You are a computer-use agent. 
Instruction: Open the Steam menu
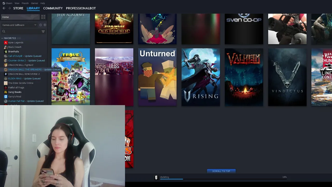[x=9, y=3]
